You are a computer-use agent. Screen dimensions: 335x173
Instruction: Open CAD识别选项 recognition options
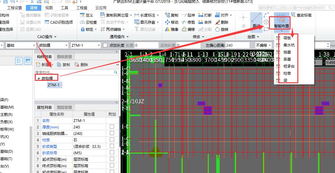59,22
